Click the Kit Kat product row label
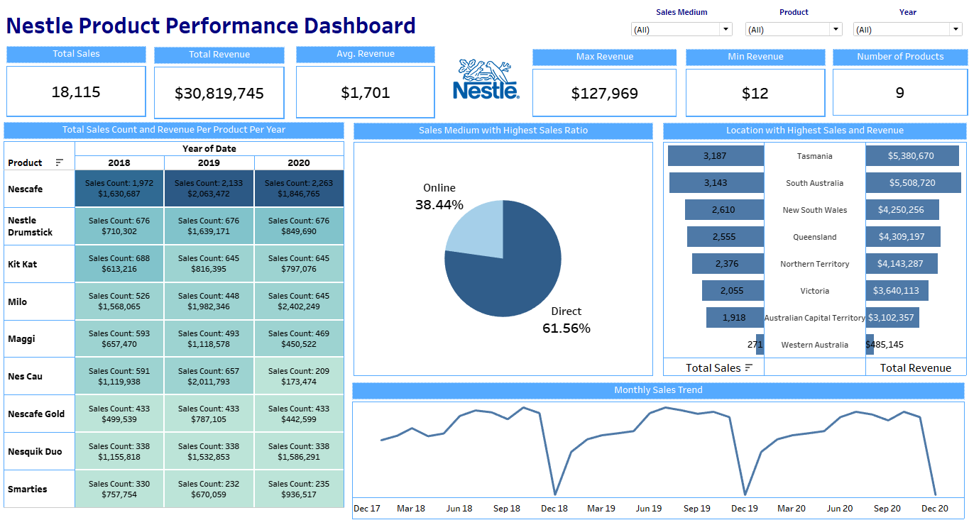Screen dimensions: 969x520 23,264
